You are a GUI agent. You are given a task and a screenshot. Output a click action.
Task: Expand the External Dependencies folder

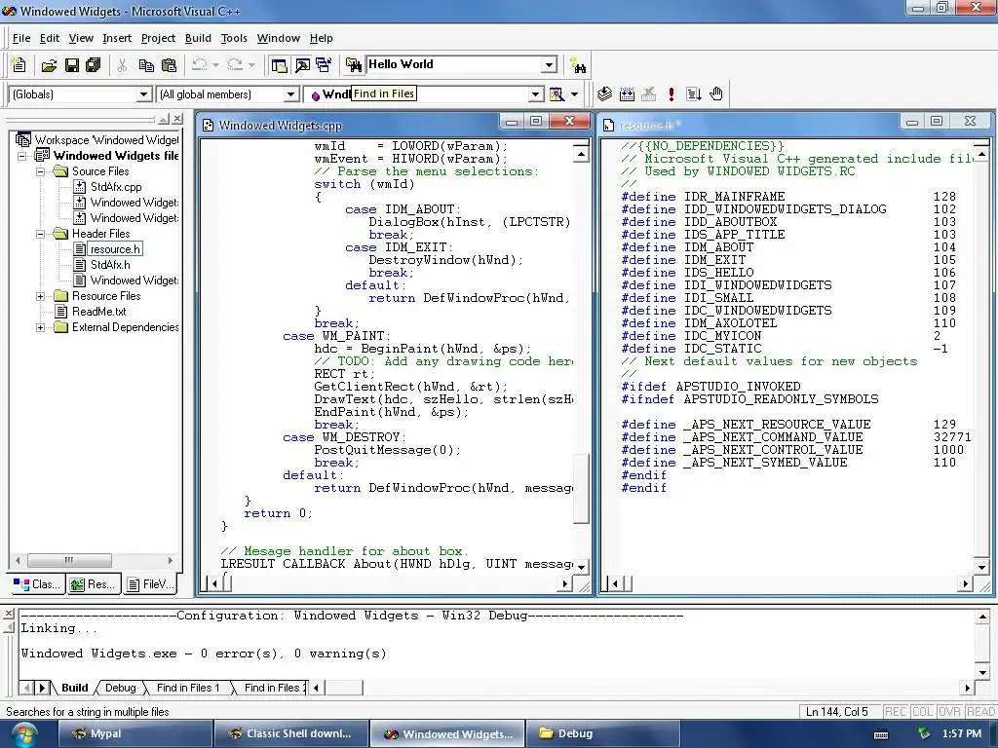[x=40, y=327]
